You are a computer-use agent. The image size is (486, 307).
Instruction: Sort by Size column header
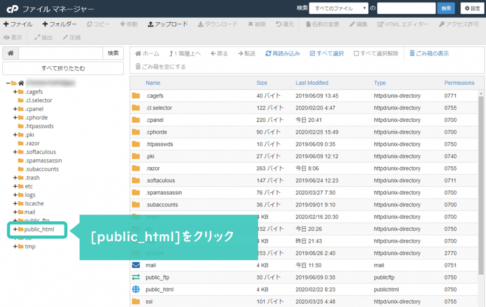[x=262, y=83]
